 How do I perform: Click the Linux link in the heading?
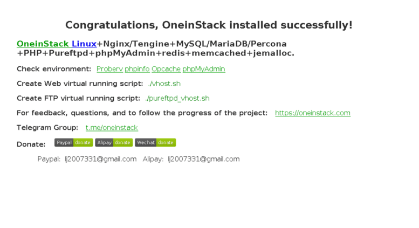point(84,44)
